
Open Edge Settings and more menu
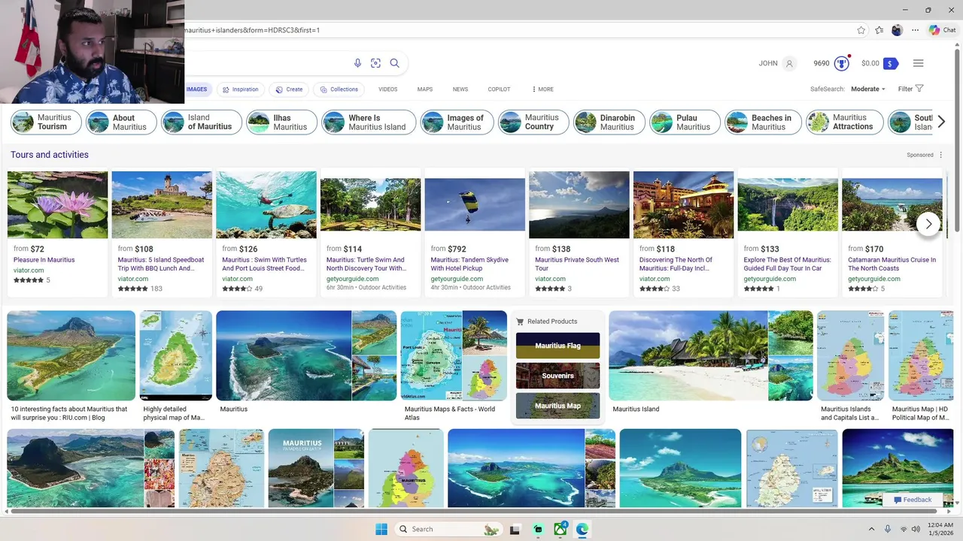click(916, 30)
